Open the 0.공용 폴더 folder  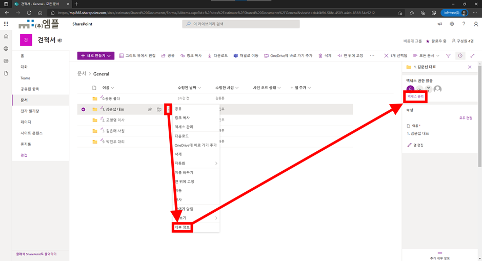(x=111, y=98)
